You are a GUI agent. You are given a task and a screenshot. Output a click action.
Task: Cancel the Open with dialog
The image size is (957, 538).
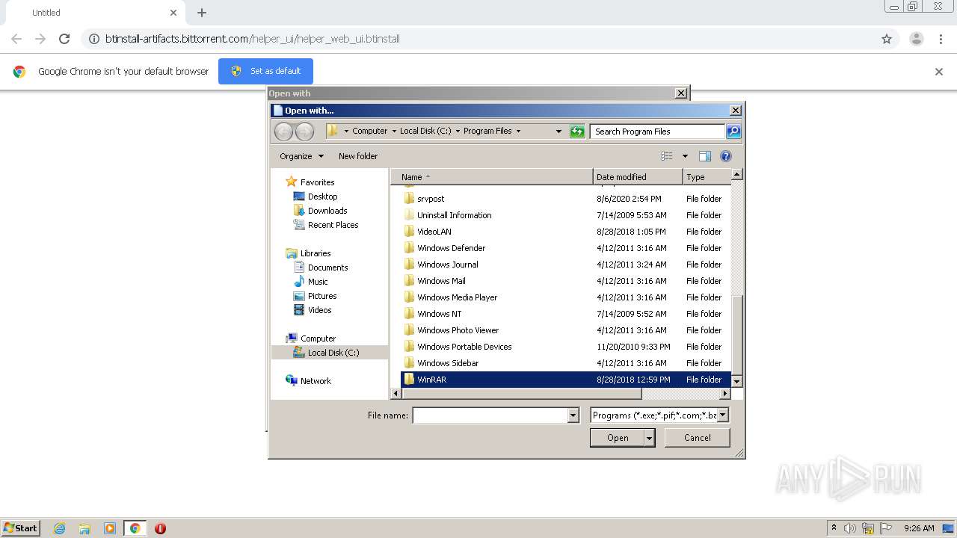(698, 438)
